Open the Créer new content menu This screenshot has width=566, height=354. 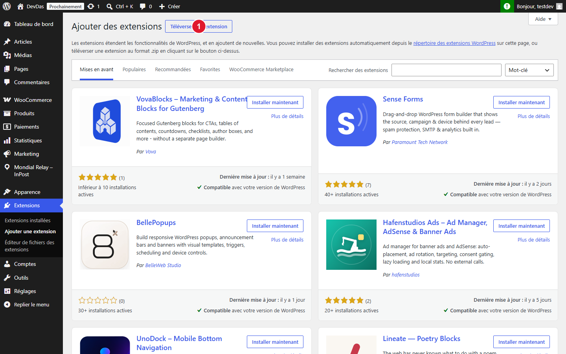(x=169, y=6)
